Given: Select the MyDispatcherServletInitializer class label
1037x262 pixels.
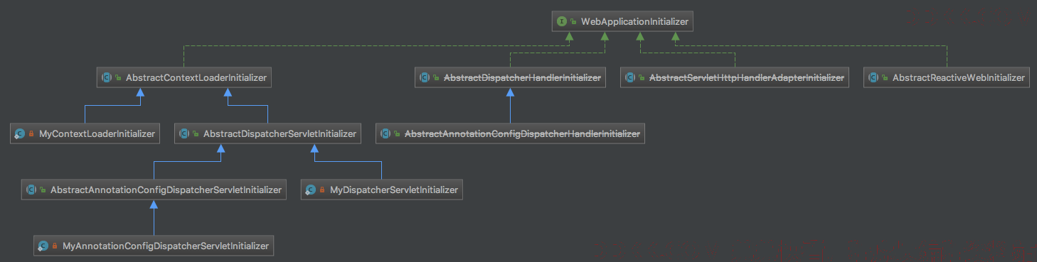Looking at the screenshot, I should tap(394, 190).
